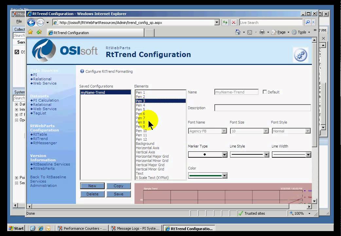Click the Live Search input box
The height and width of the screenshot is (236, 341).
271,22
